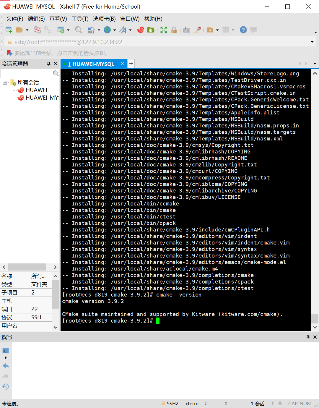Expand the layout panes dropdown arrow
Viewport: 319px width, 408px height.
pyautogui.click(x=233, y=30)
